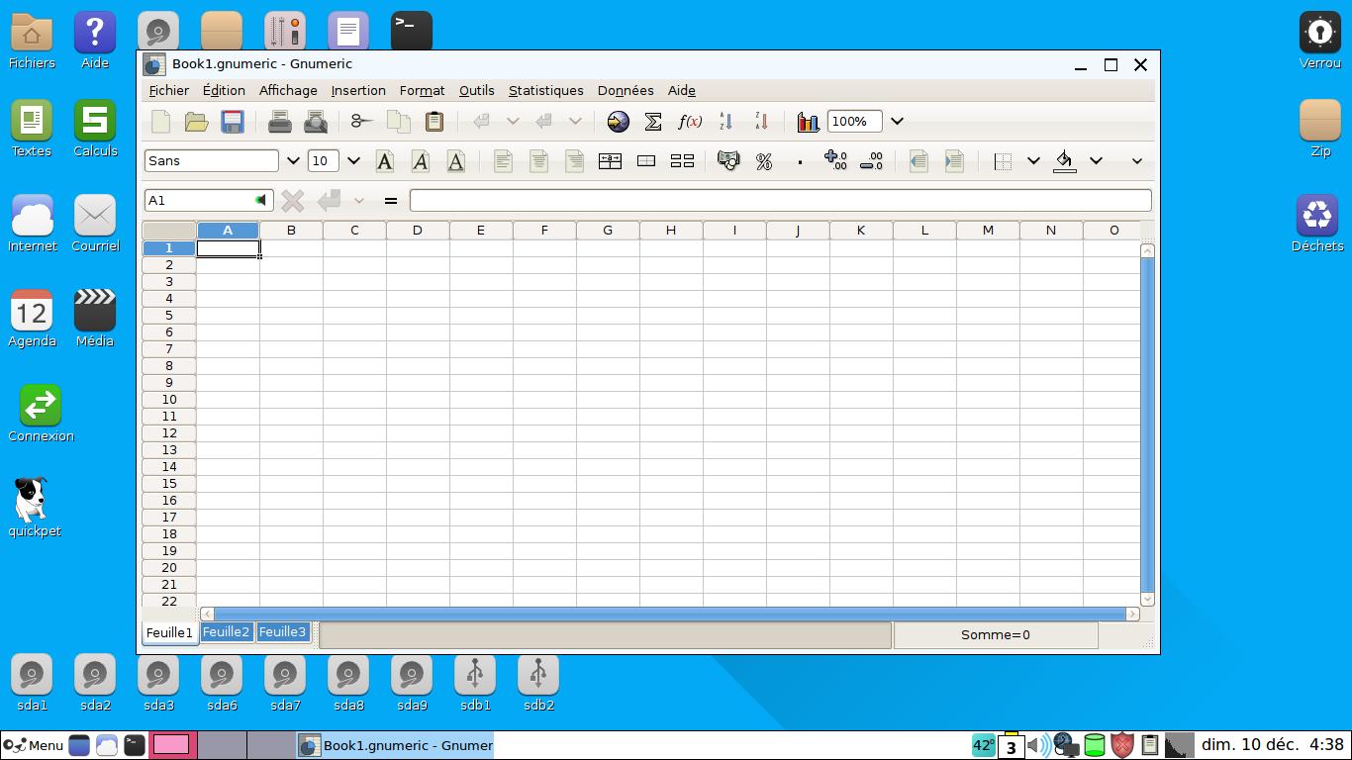Split merged cells with the toolbar icon
Image resolution: width=1352 pixels, height=760 pixels.
tap(682, 160)
